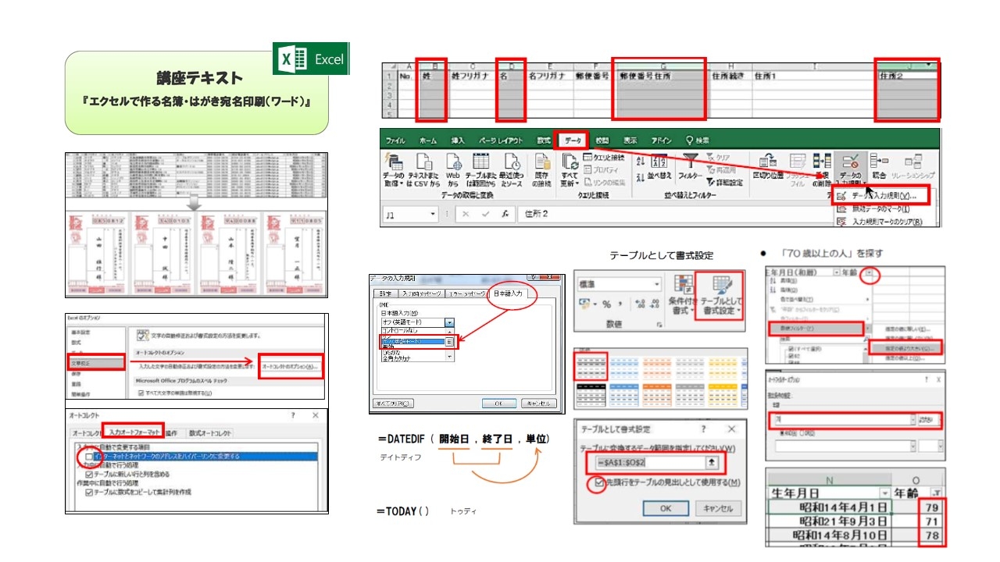Viewport: 1000px width, 562px height.
Task: Click the formula bar cancel X icon
Action: click(465, 214)
